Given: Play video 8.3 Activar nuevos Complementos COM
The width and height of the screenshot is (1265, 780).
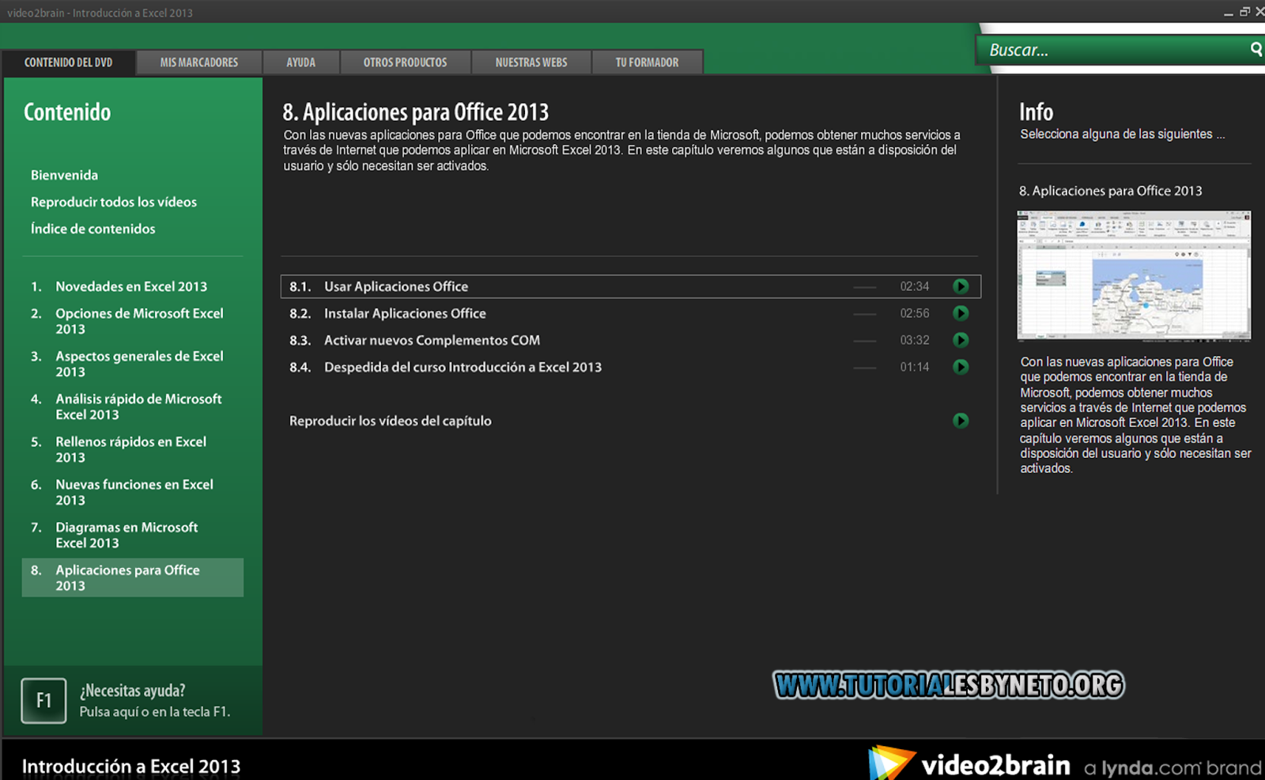Looking at the screenshot, I should pyautogui.click(x=961, y=340).
